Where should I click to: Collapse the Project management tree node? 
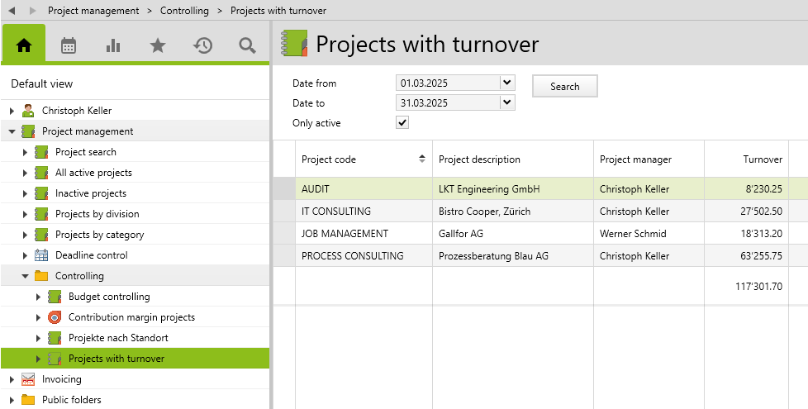coord(12,131)
